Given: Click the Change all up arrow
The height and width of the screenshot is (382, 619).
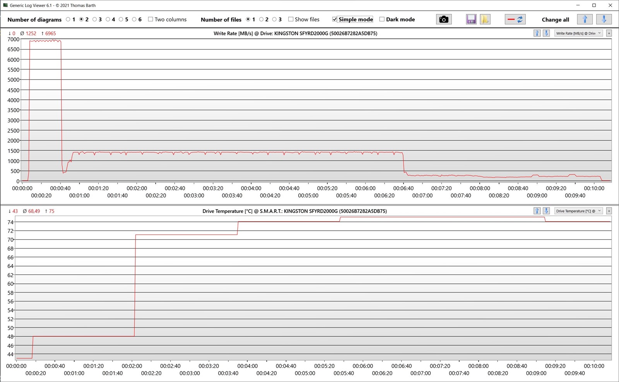Looking at the screenshot, I should (x=585, y=19).
